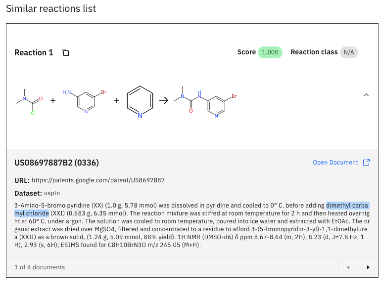Screen dimensions: 379x294
Task: Select the urea product structure
Action: 205,101
